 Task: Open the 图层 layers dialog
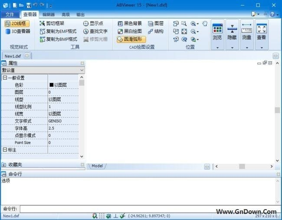(156, 23)
